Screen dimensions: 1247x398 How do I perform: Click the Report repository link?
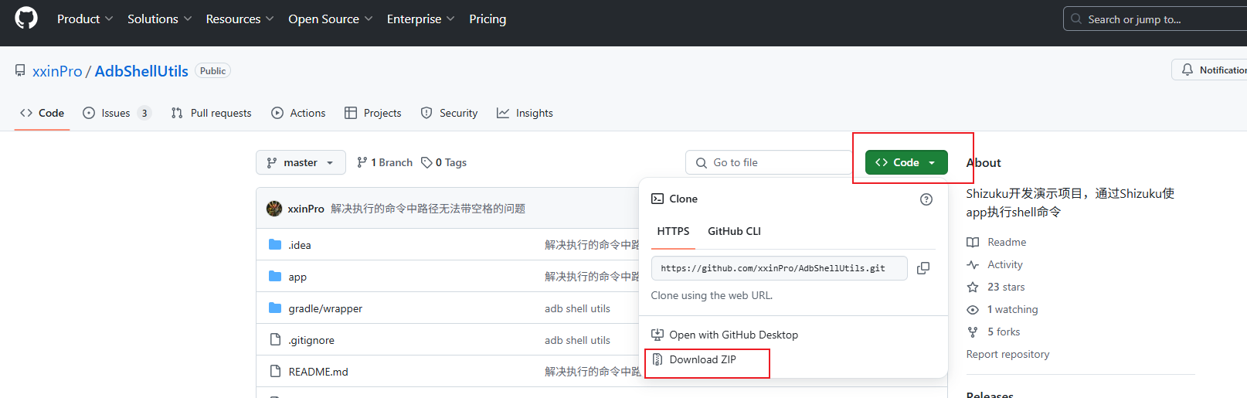coord(1007,354)
